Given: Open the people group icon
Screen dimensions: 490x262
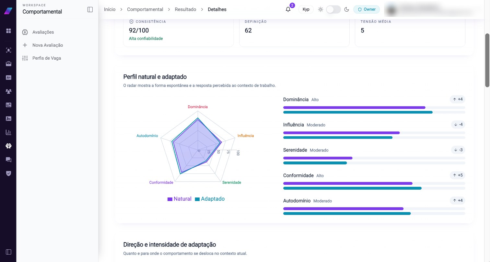Looking at the screenshot, I should [8, 91].
